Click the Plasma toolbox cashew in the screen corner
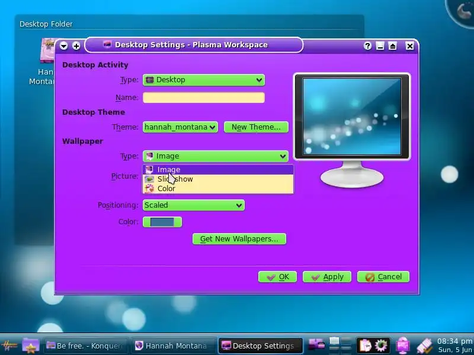Screen dimensions: 474x355 coord(463,11)
